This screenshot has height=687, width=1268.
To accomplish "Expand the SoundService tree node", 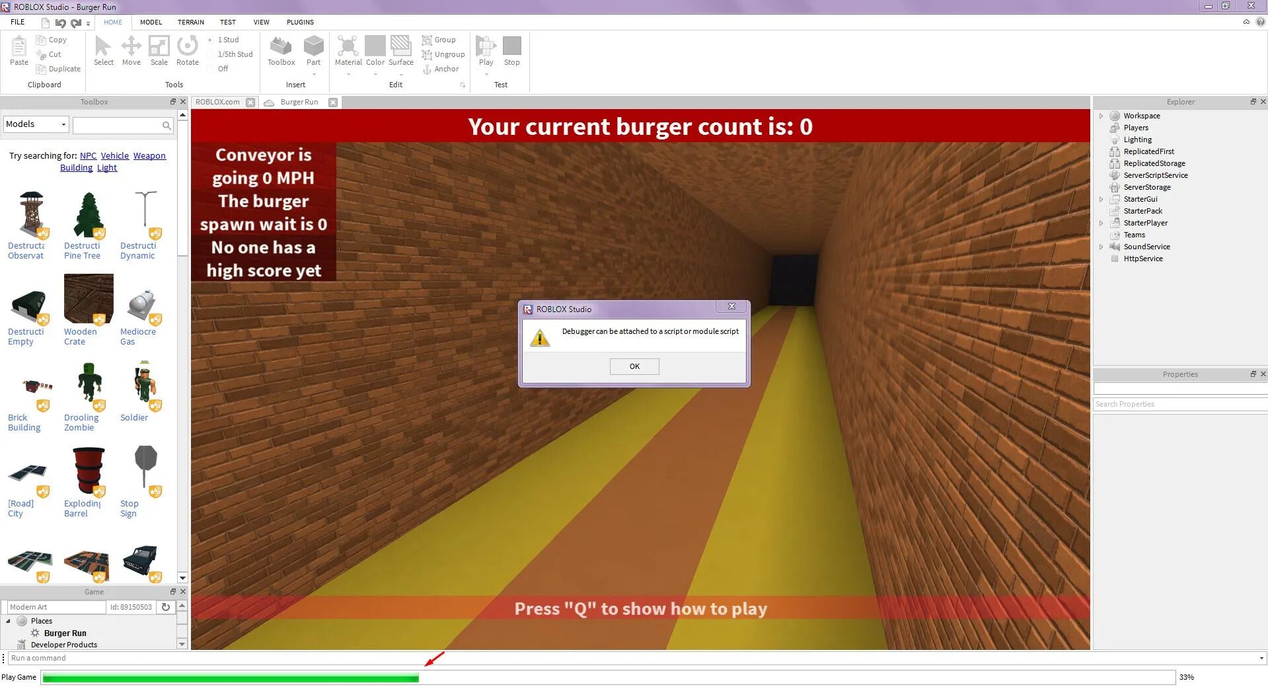I will point(1101,247).
